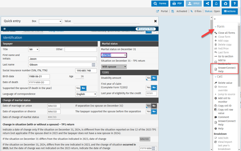This screenshot has width=241, height=151.
Task: Open the Language of correspondence dropdown
Action: [86, 94]
